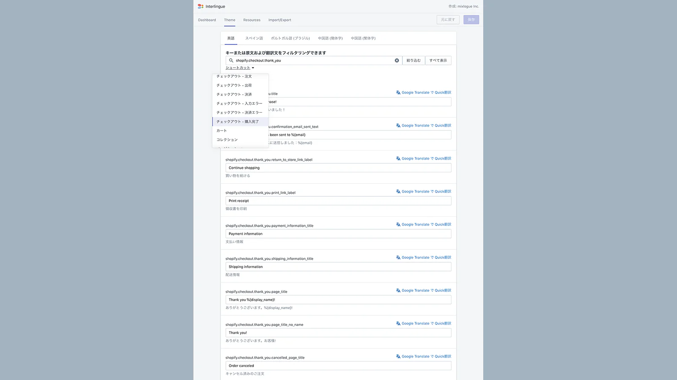677x380 pixels.
Task: Click the Payment information translation field
Action: (338, 233)
